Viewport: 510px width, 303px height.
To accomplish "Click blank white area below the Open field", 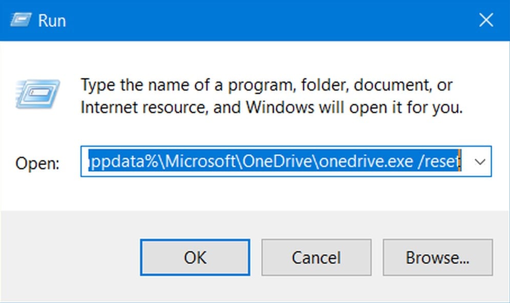I will pyautogui.click(x=256, y=192).
